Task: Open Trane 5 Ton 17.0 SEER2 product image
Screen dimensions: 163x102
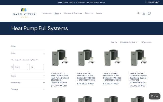Action: [x=60, y=58]
